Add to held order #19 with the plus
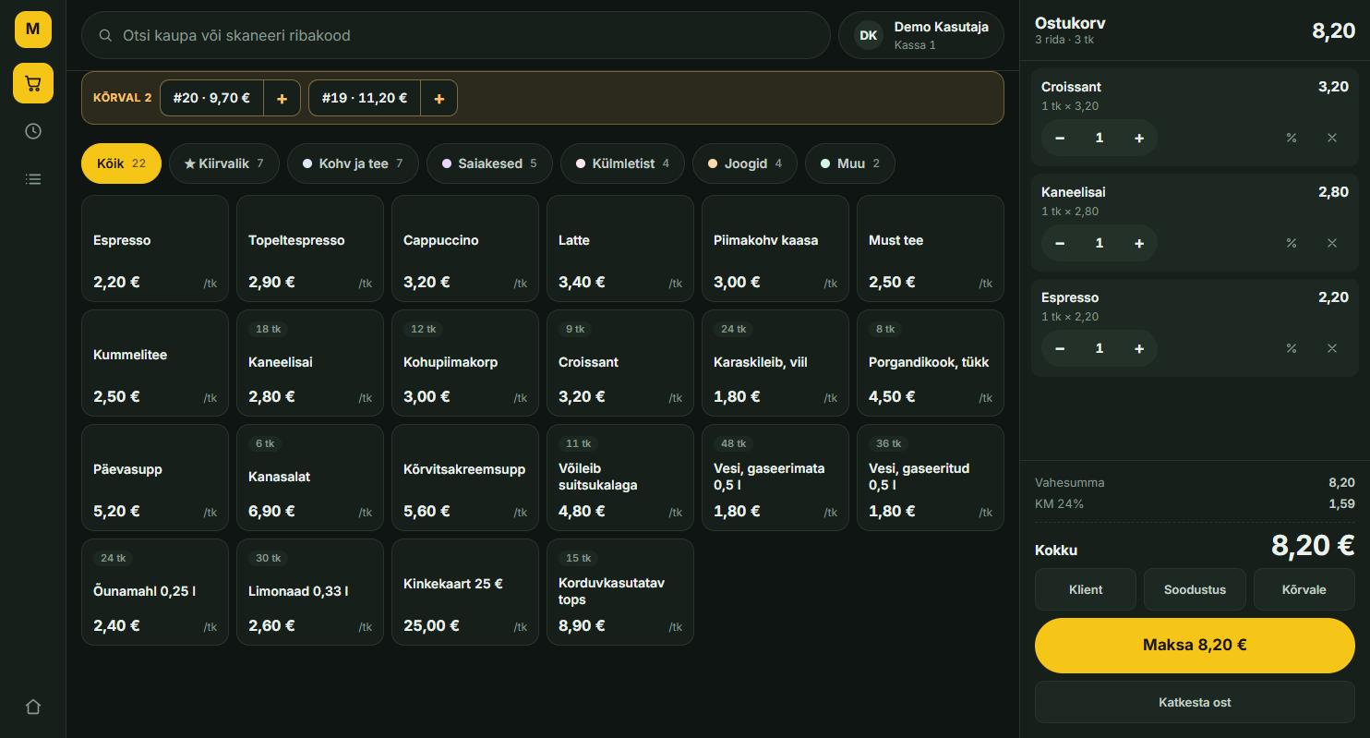Viewport: 1370px width, 738px height. pos(439,98)
